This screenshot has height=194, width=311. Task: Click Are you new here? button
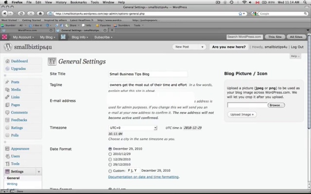[229, 47]
